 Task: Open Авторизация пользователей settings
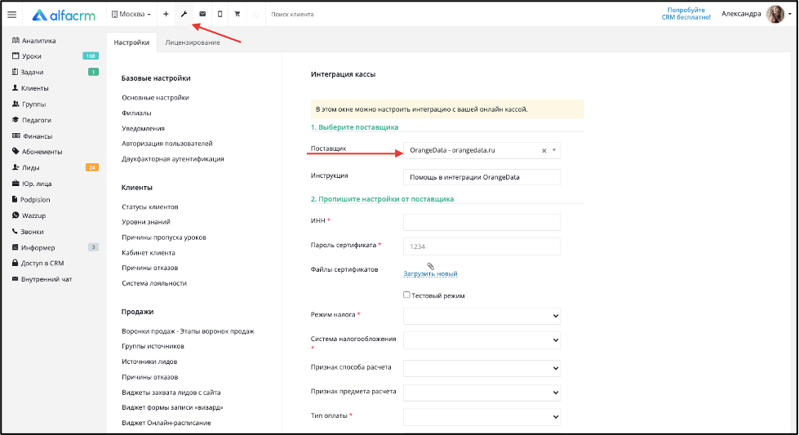pos(167,144)
